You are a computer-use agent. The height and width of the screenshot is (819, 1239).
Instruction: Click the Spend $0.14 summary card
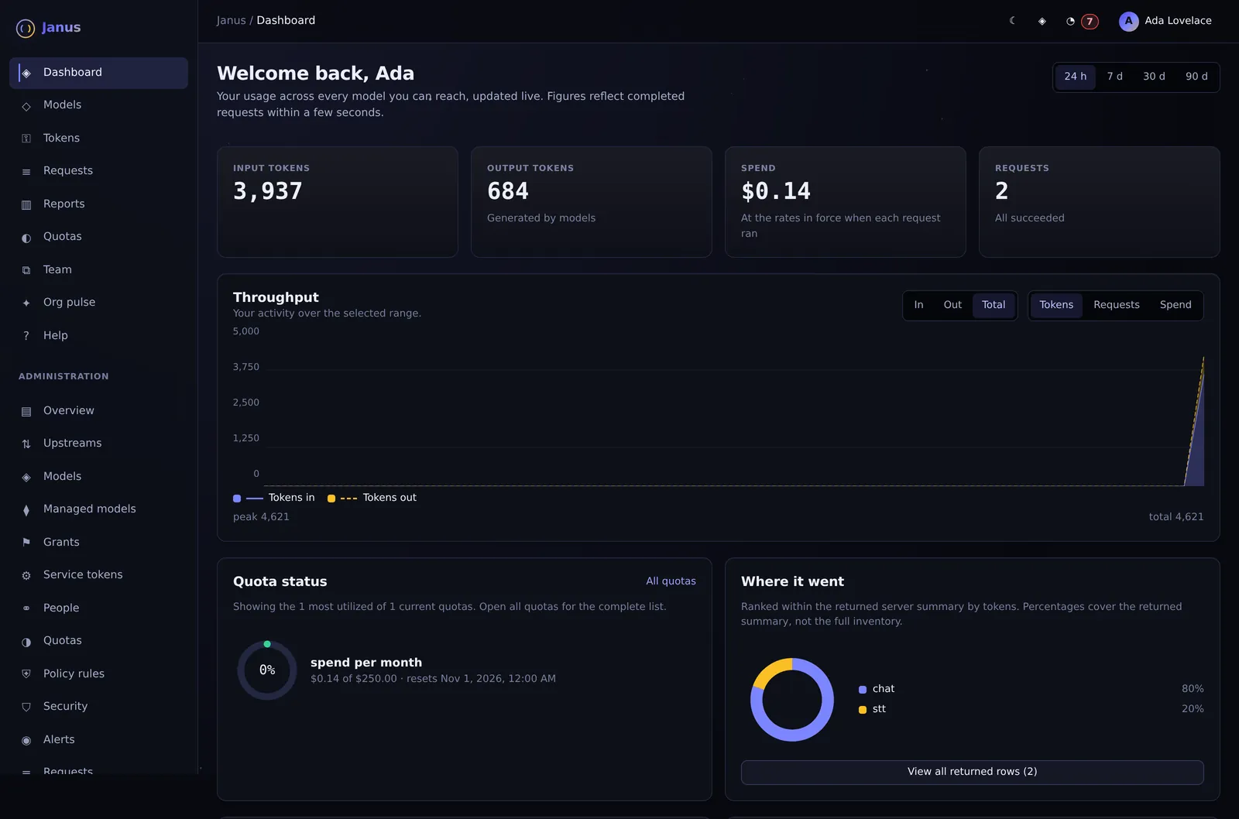845,202
